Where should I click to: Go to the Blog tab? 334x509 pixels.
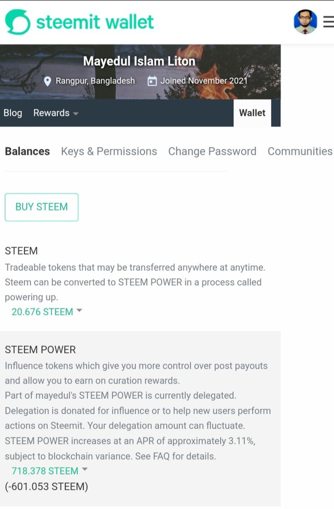click(13, 113)
